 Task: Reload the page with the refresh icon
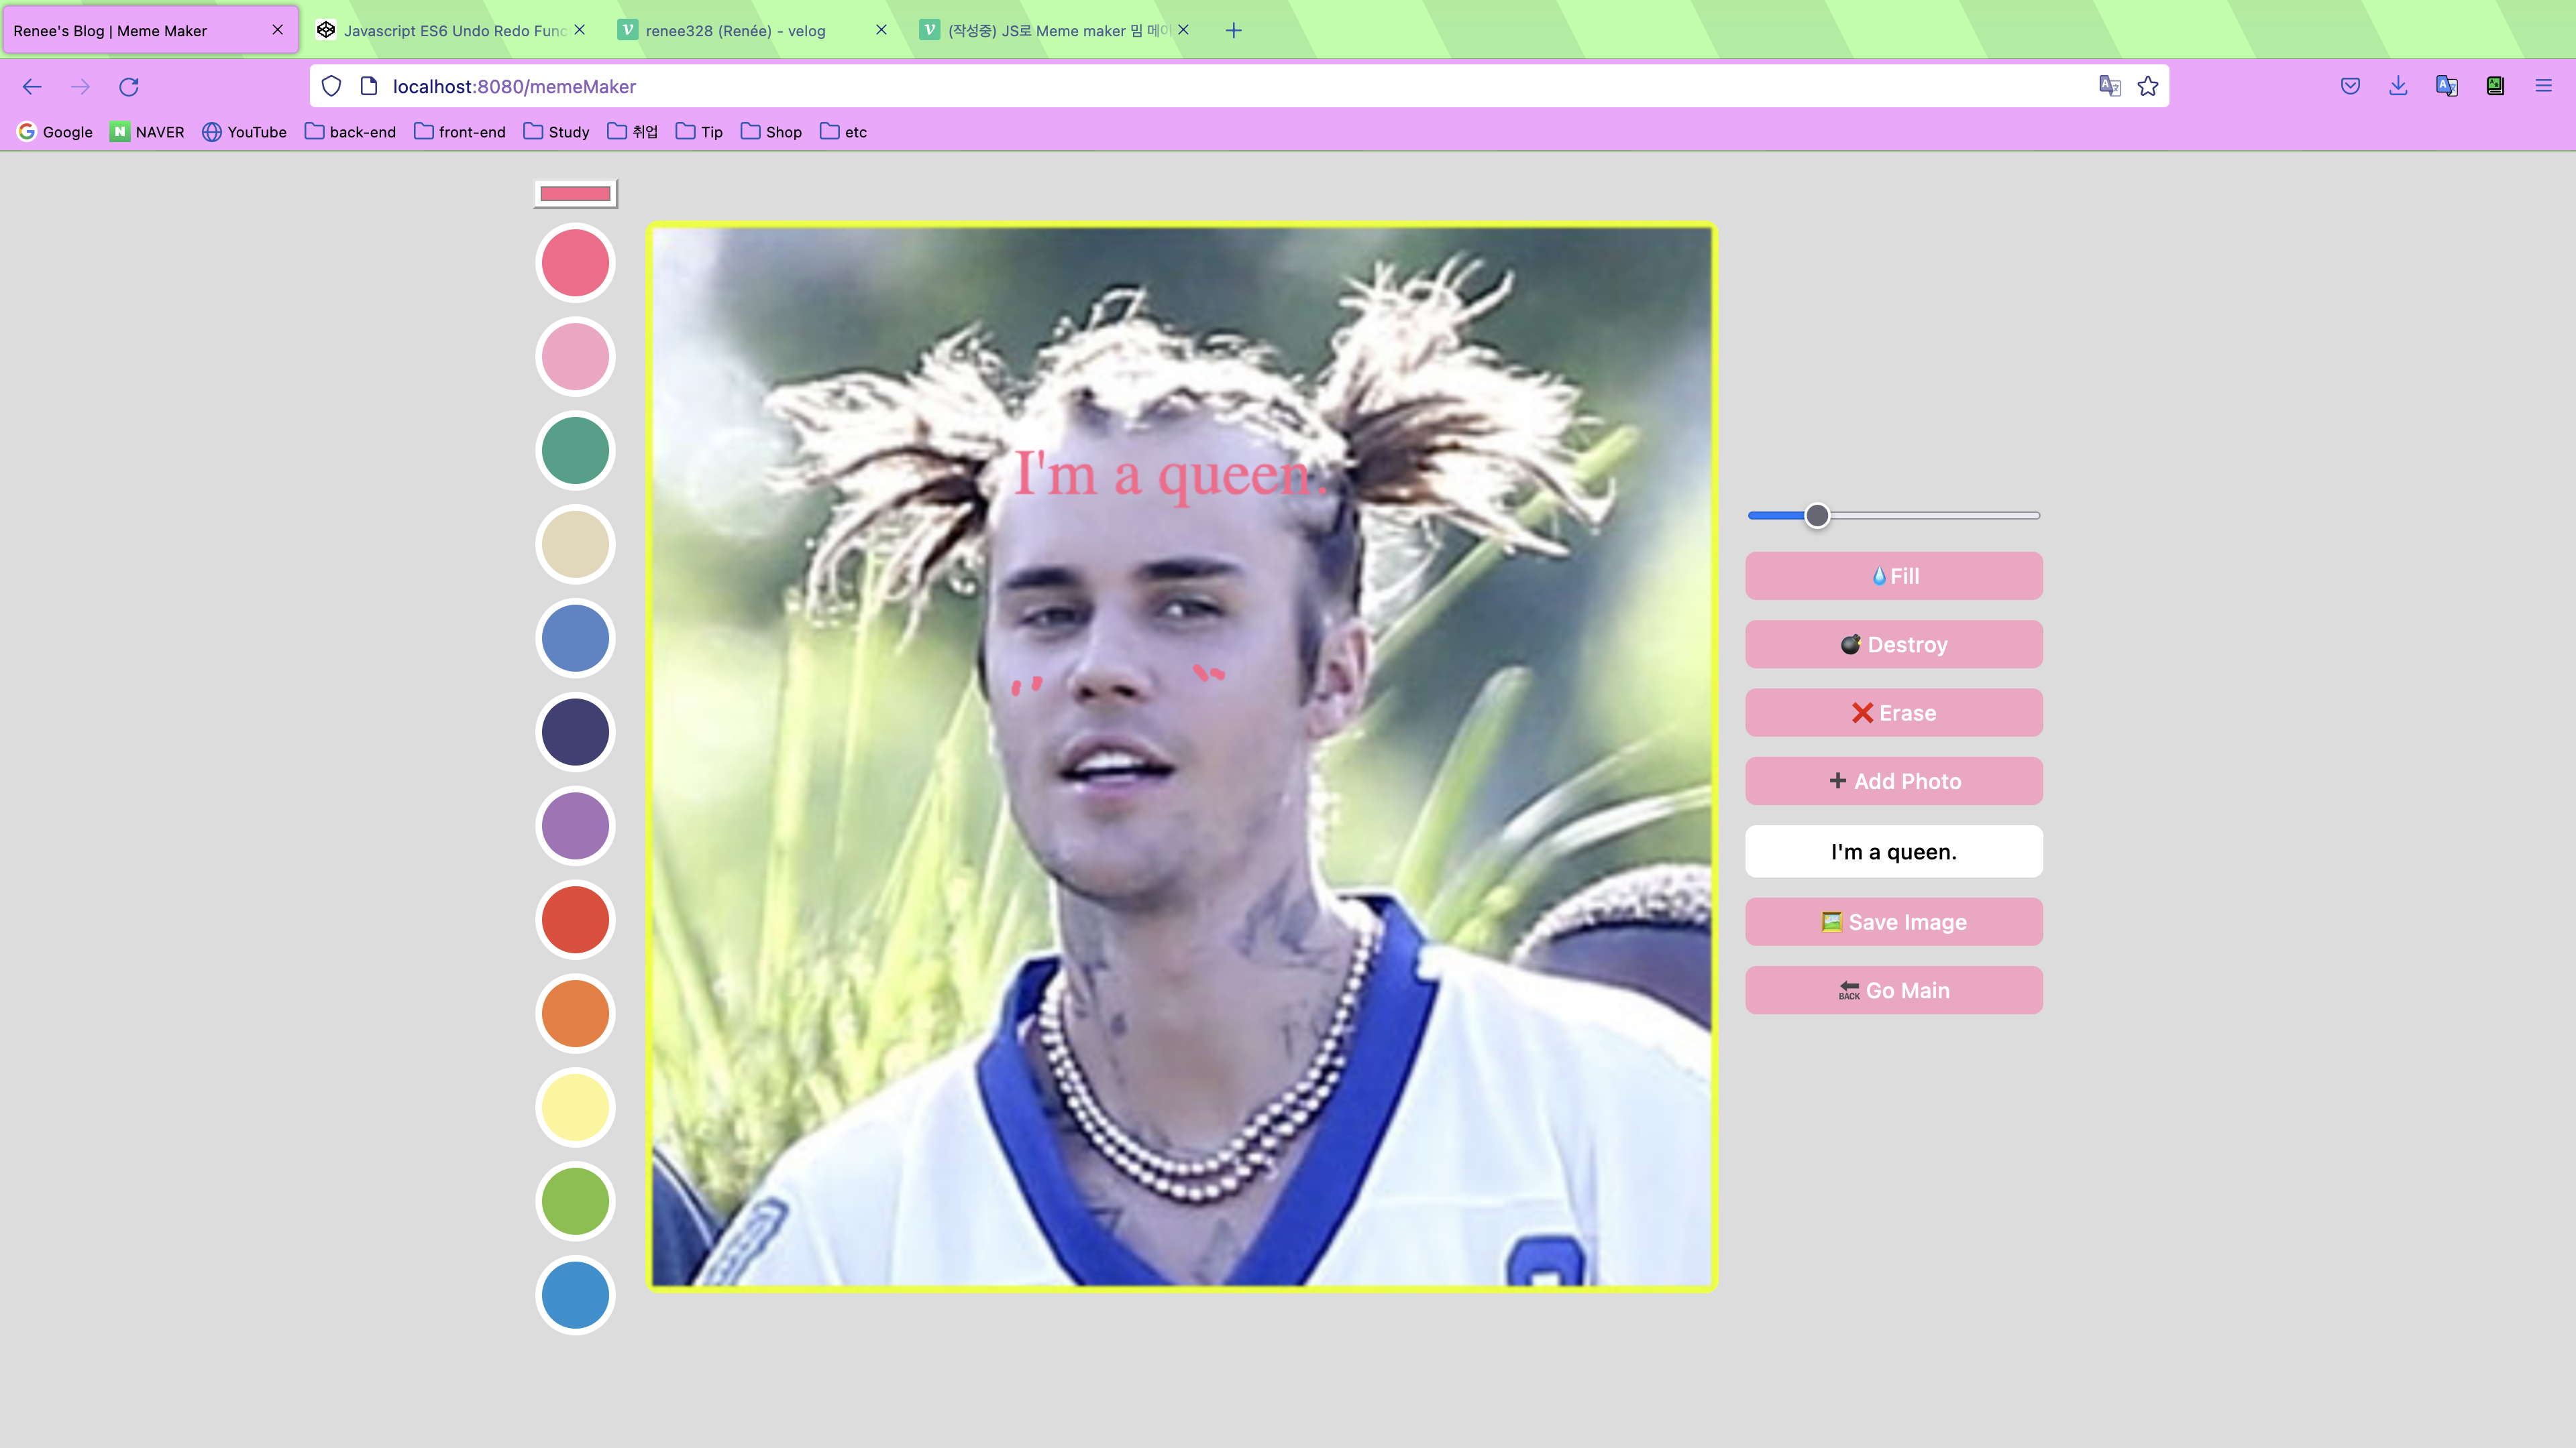[129, 87]
